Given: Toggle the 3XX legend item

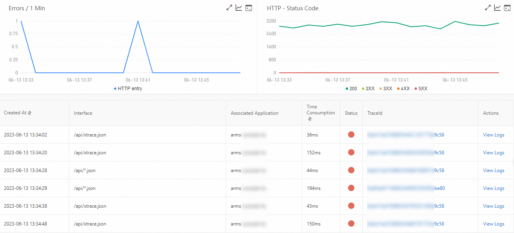Looking at the screenshot, I should [x=385, y=89].
